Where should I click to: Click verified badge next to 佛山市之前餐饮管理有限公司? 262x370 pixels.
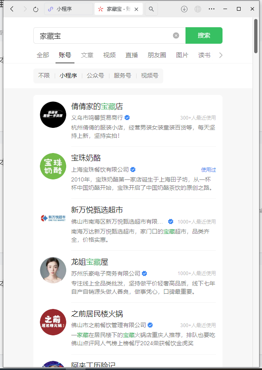click(x=150, y=325)
